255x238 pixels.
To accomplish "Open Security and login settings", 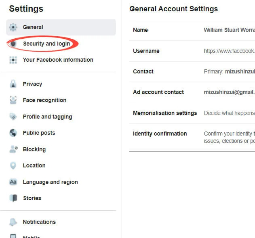I will [46, 44].
